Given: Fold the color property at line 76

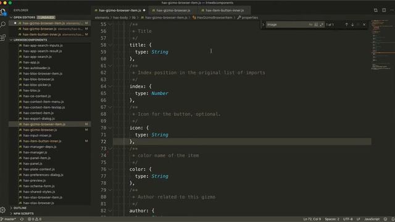Looking at the screenshot, I should pyautogui.click(x=110, y=170).
